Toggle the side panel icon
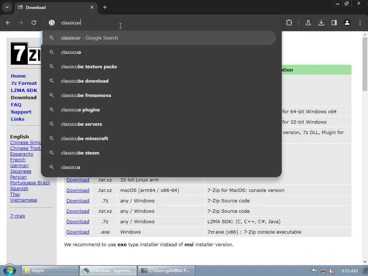 click(334, 23)
